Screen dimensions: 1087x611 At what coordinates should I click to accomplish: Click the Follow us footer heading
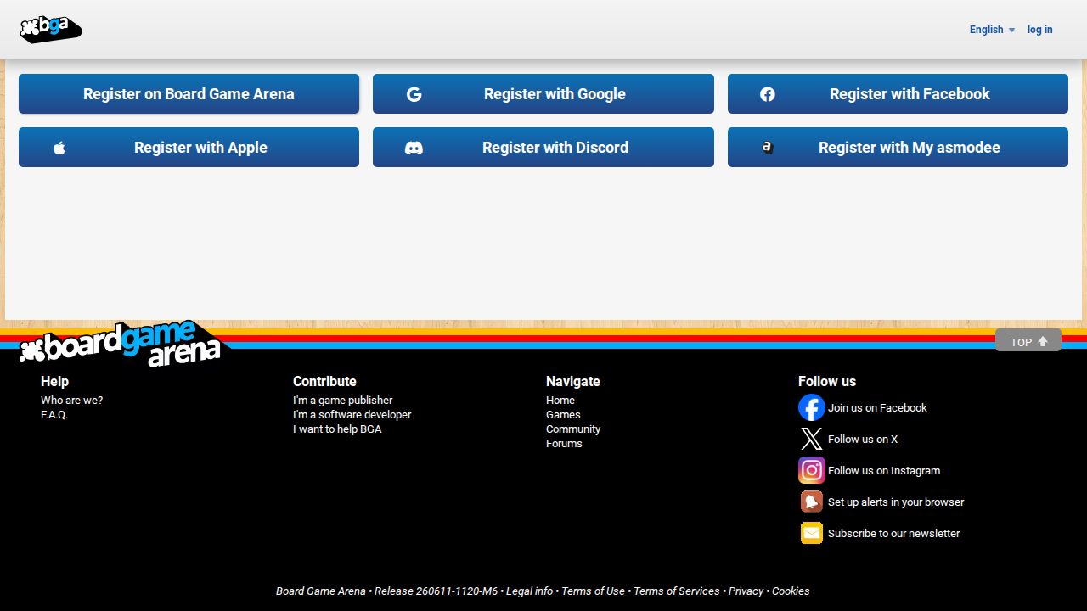click(827, 382)
